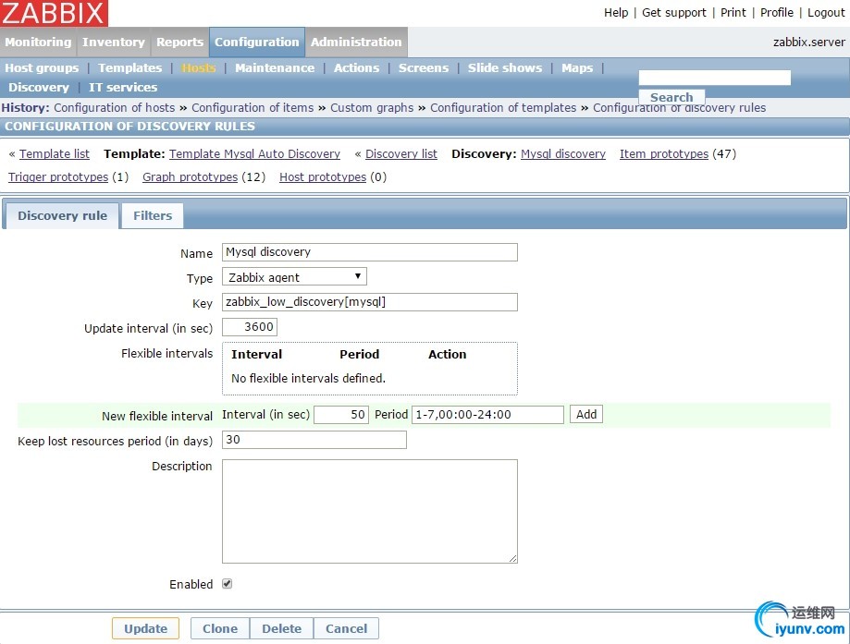
Task: Click the Clone button
Action: tap(220, 628)
